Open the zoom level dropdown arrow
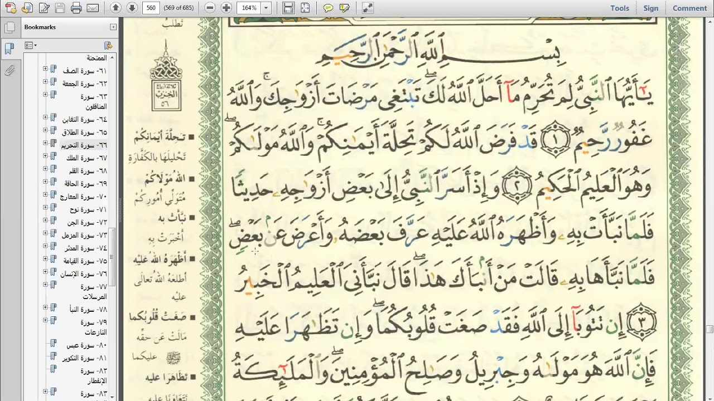714x401 pixels. tap(266, 8)
